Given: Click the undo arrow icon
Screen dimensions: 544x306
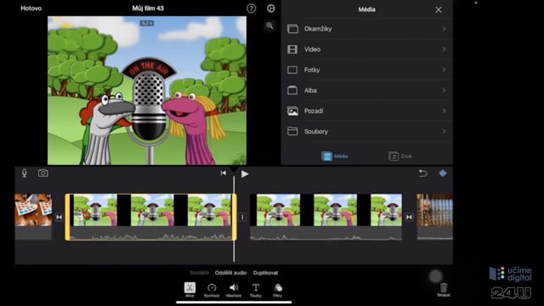Looking at the screenshot, I should [422, 173].
